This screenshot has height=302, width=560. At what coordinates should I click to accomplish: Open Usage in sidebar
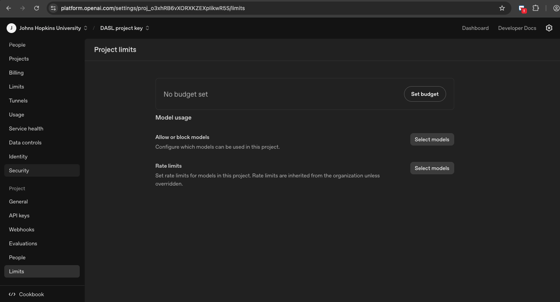(x=42, y=115)
